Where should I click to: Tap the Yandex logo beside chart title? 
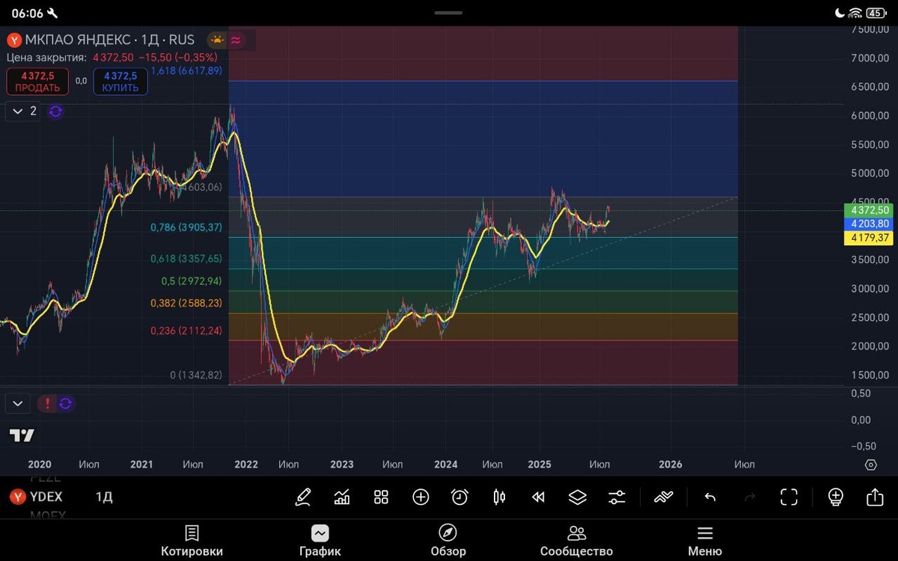(14, 40)
